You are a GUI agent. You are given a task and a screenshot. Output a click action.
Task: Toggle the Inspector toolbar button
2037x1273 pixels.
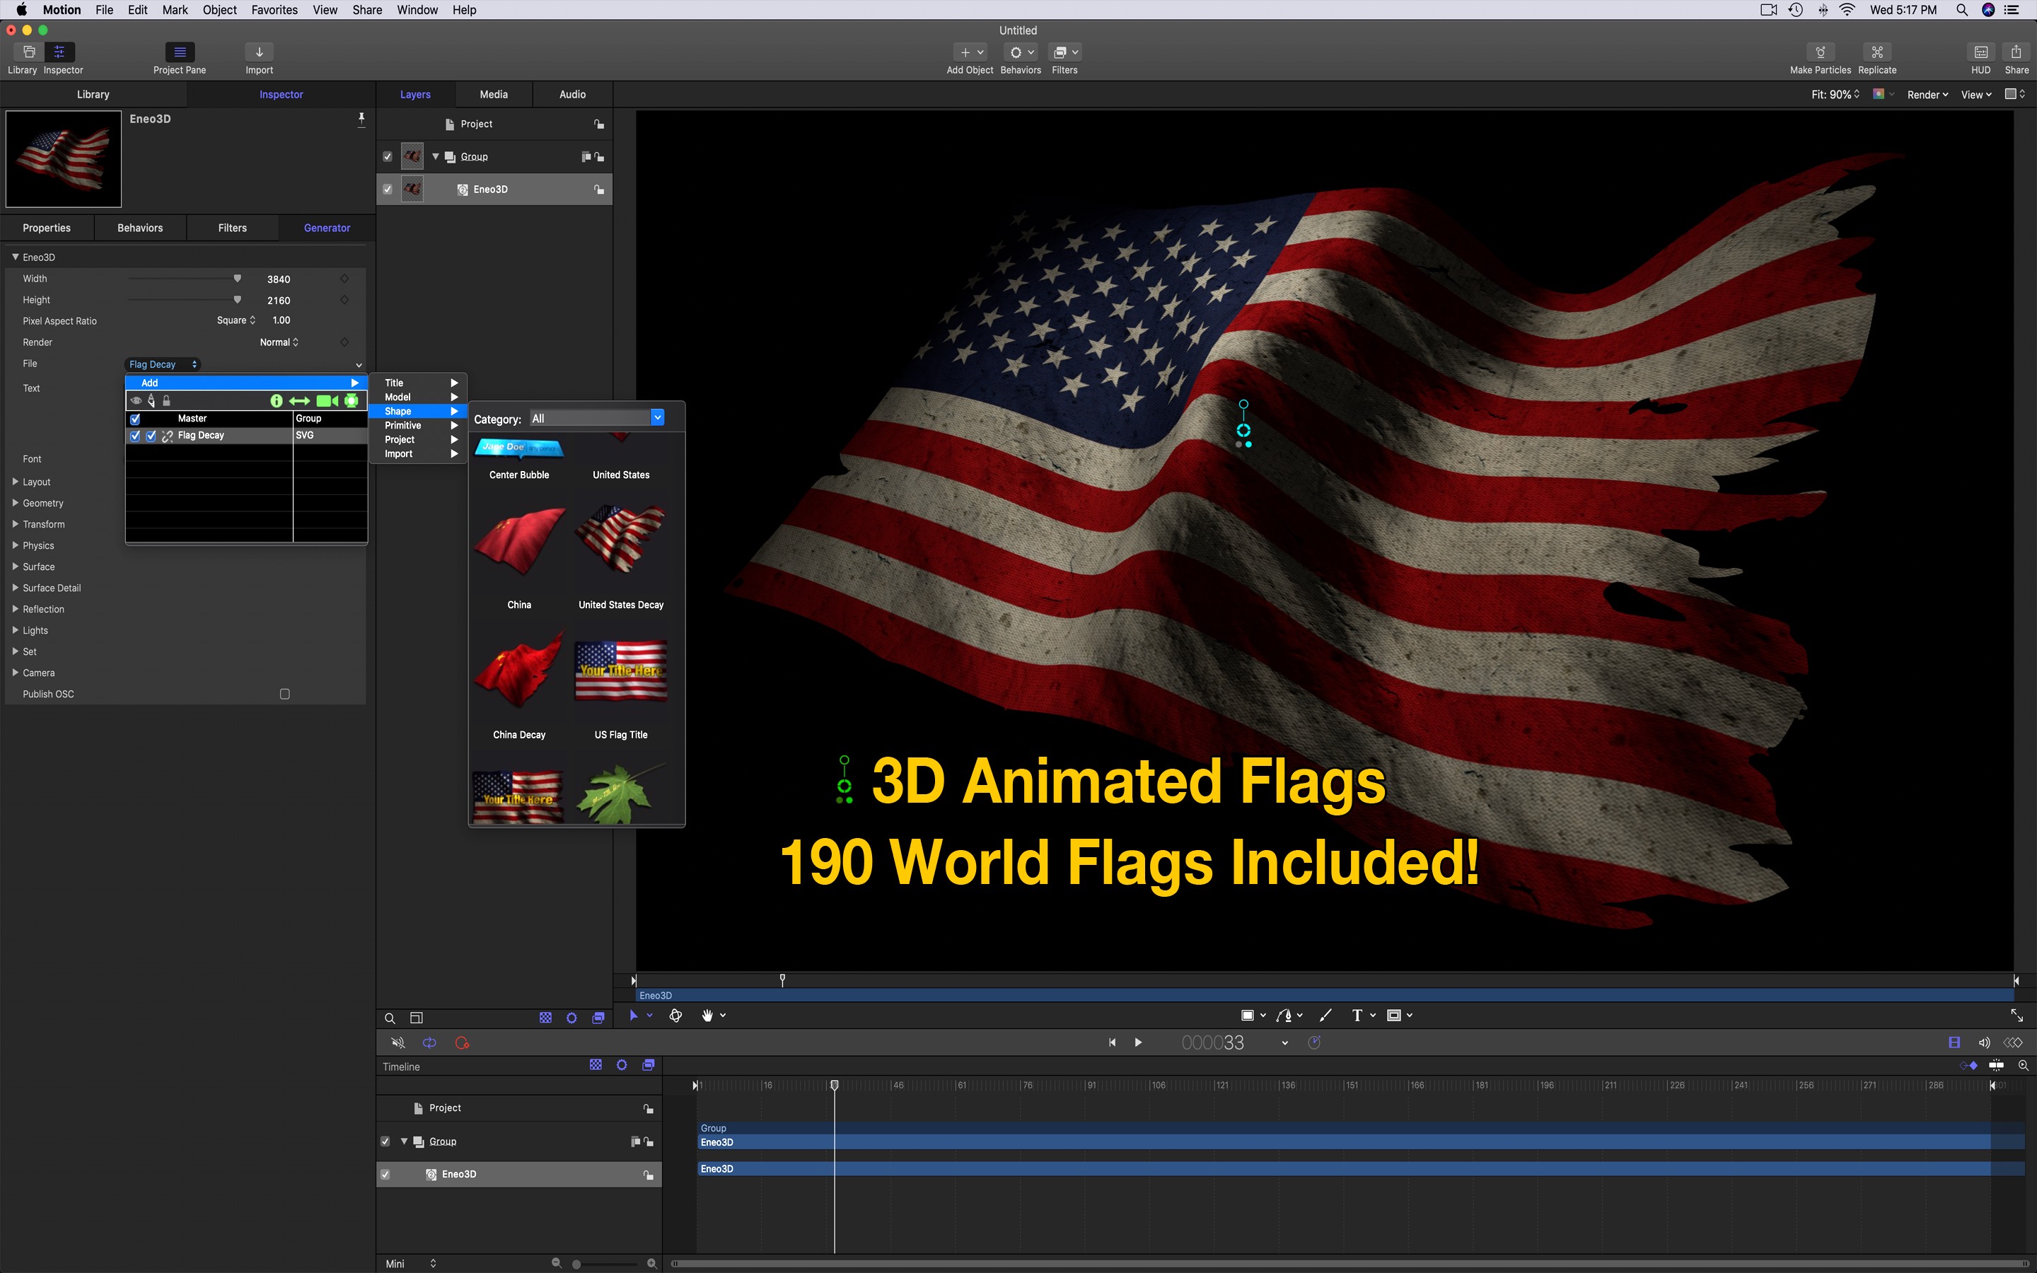(59, 52)
